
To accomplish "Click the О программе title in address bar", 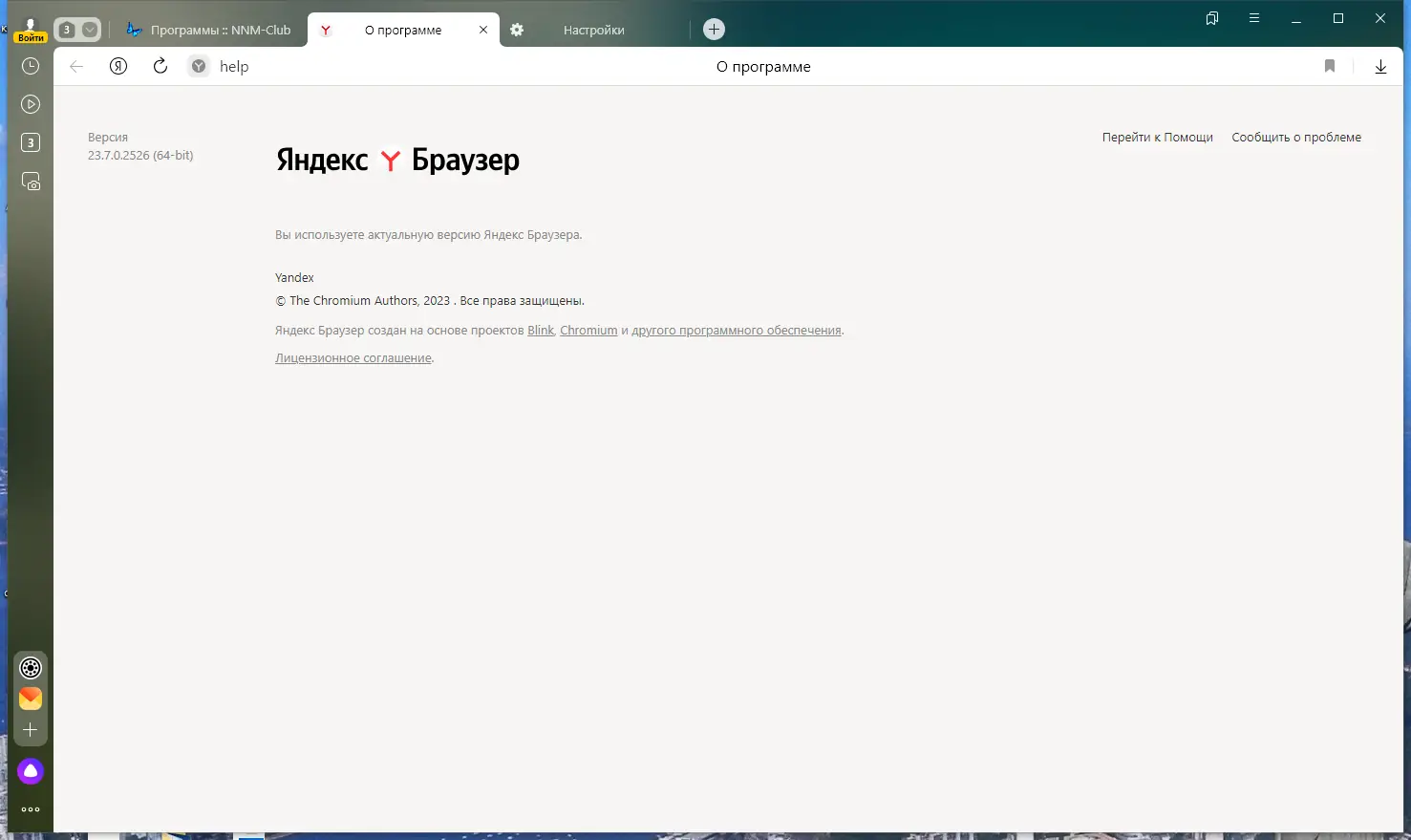I will [x=763, y=67].
